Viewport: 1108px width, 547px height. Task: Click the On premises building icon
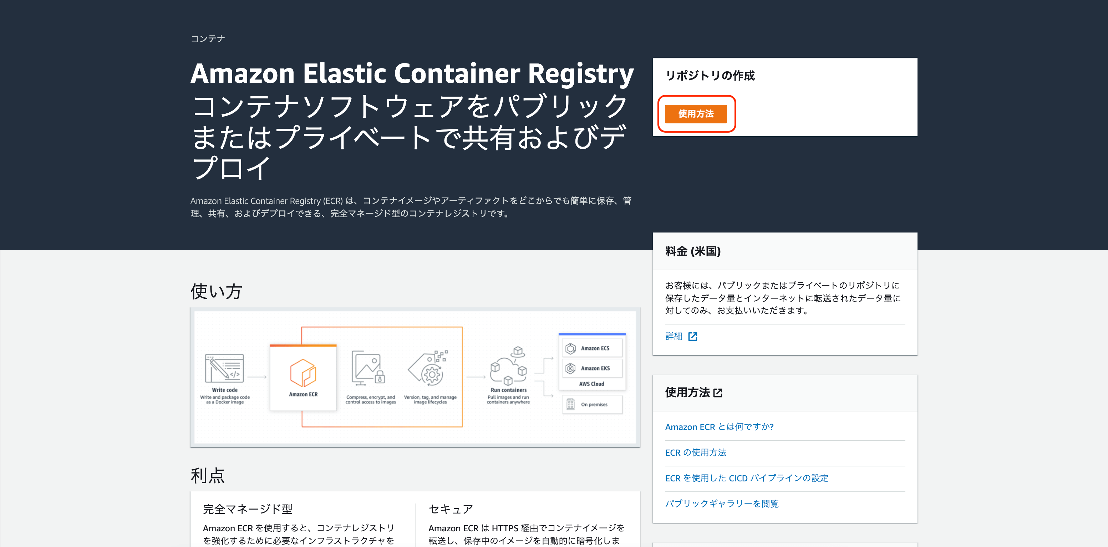[570, 404]
